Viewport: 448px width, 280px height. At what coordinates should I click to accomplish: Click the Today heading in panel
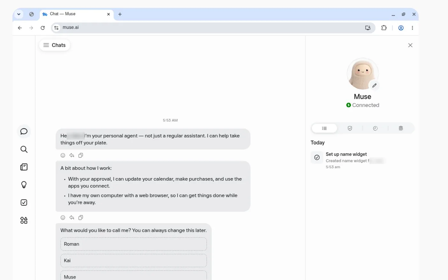pos(317,143)
